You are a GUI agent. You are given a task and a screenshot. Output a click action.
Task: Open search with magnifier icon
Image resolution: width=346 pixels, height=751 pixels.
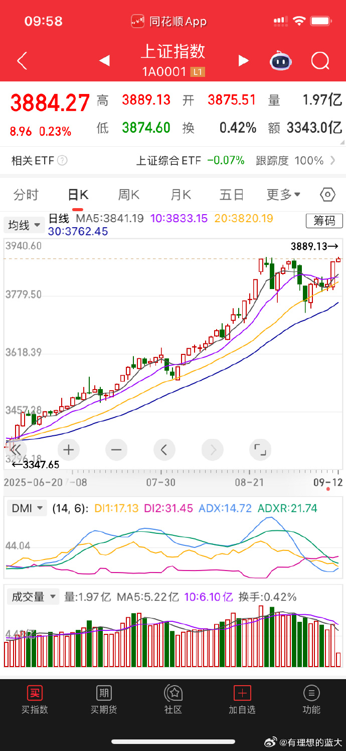pos(320,61)
